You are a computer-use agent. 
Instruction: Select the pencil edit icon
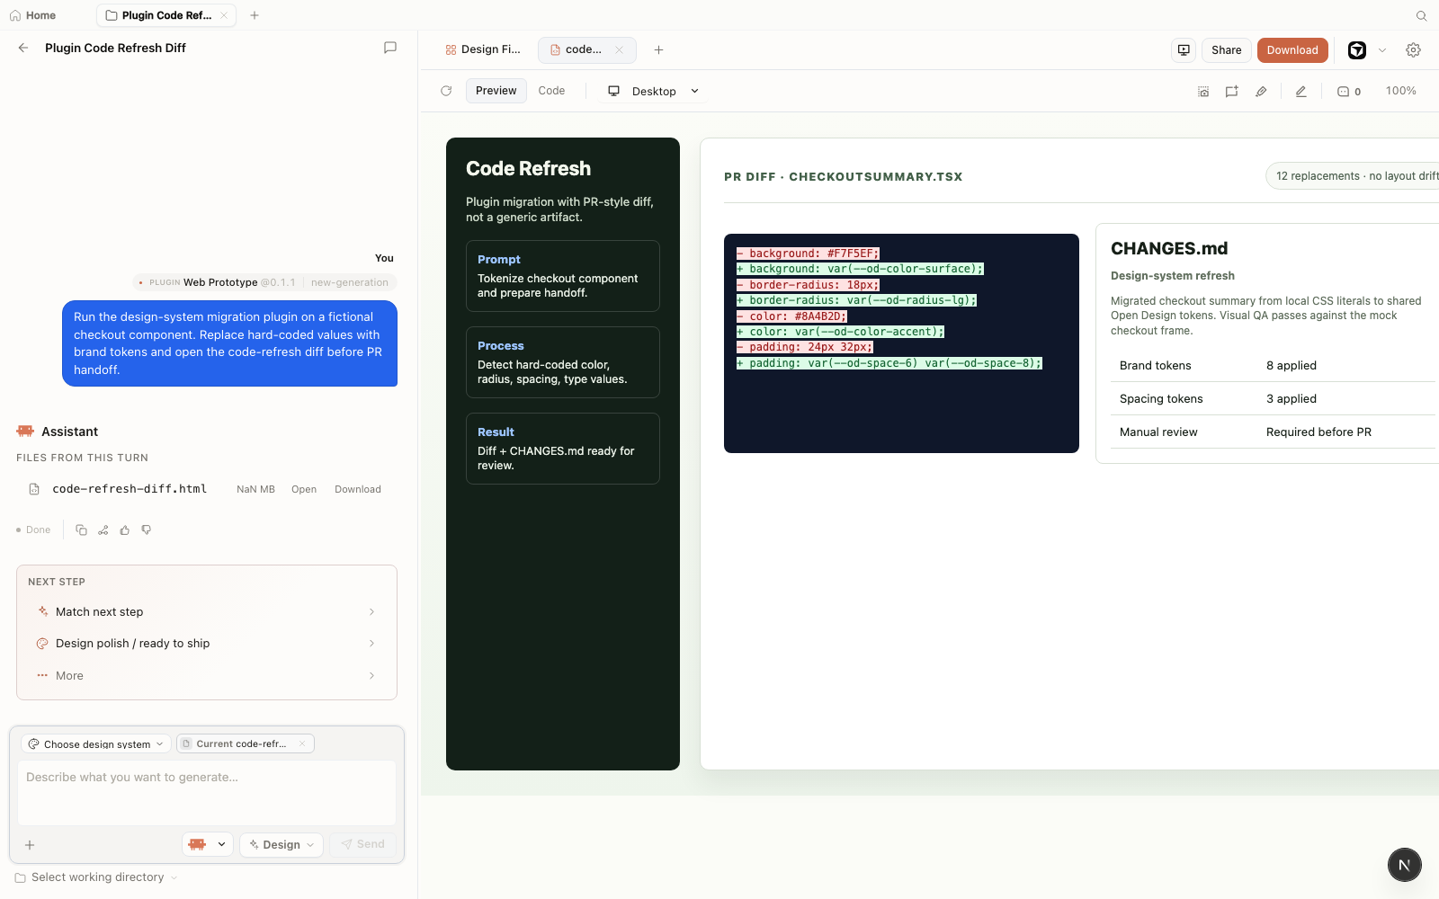[1300, 92]
